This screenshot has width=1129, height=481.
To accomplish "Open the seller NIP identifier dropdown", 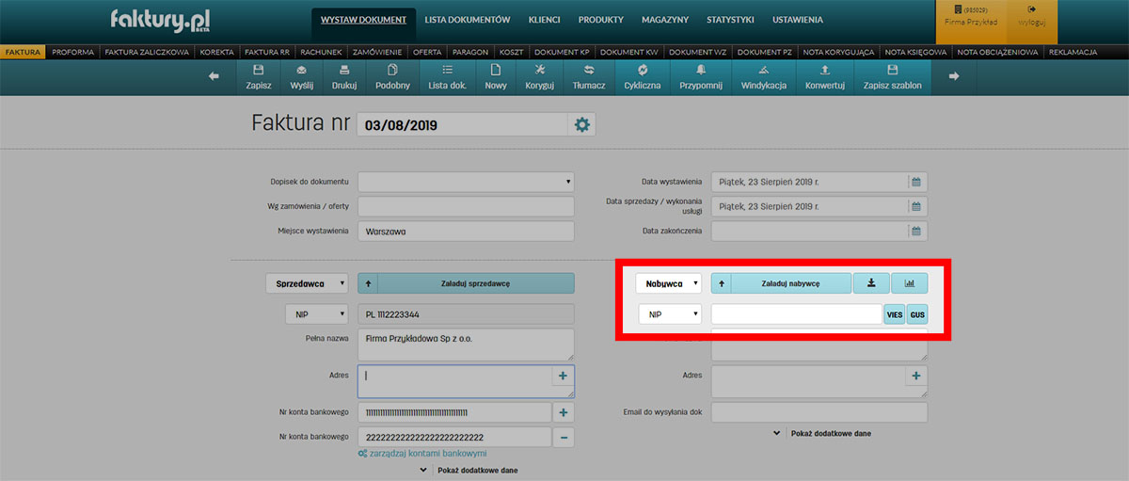I will pyautogui.click(x=316, y=314).
